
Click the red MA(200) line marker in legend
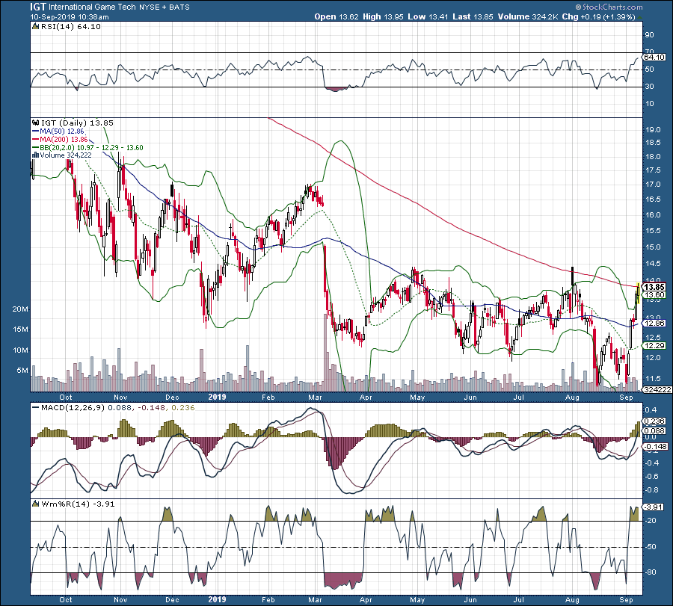point(36,140)
